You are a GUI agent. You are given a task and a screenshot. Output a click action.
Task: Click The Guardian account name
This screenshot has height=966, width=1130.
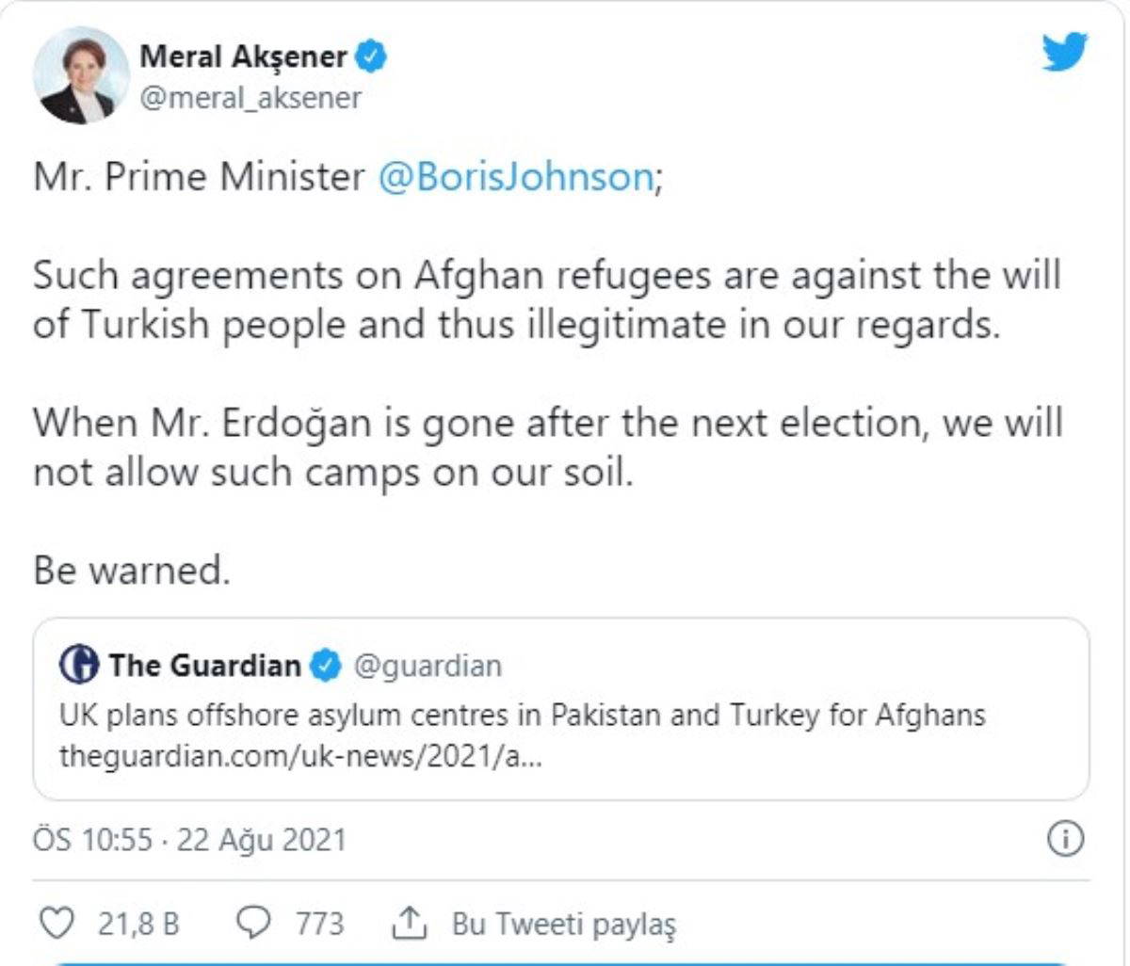(x=204, y=666)
